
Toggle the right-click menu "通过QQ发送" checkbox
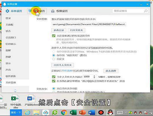click(54, 81)
